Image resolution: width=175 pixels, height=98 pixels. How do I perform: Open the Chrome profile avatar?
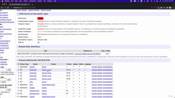click(170, 8)
